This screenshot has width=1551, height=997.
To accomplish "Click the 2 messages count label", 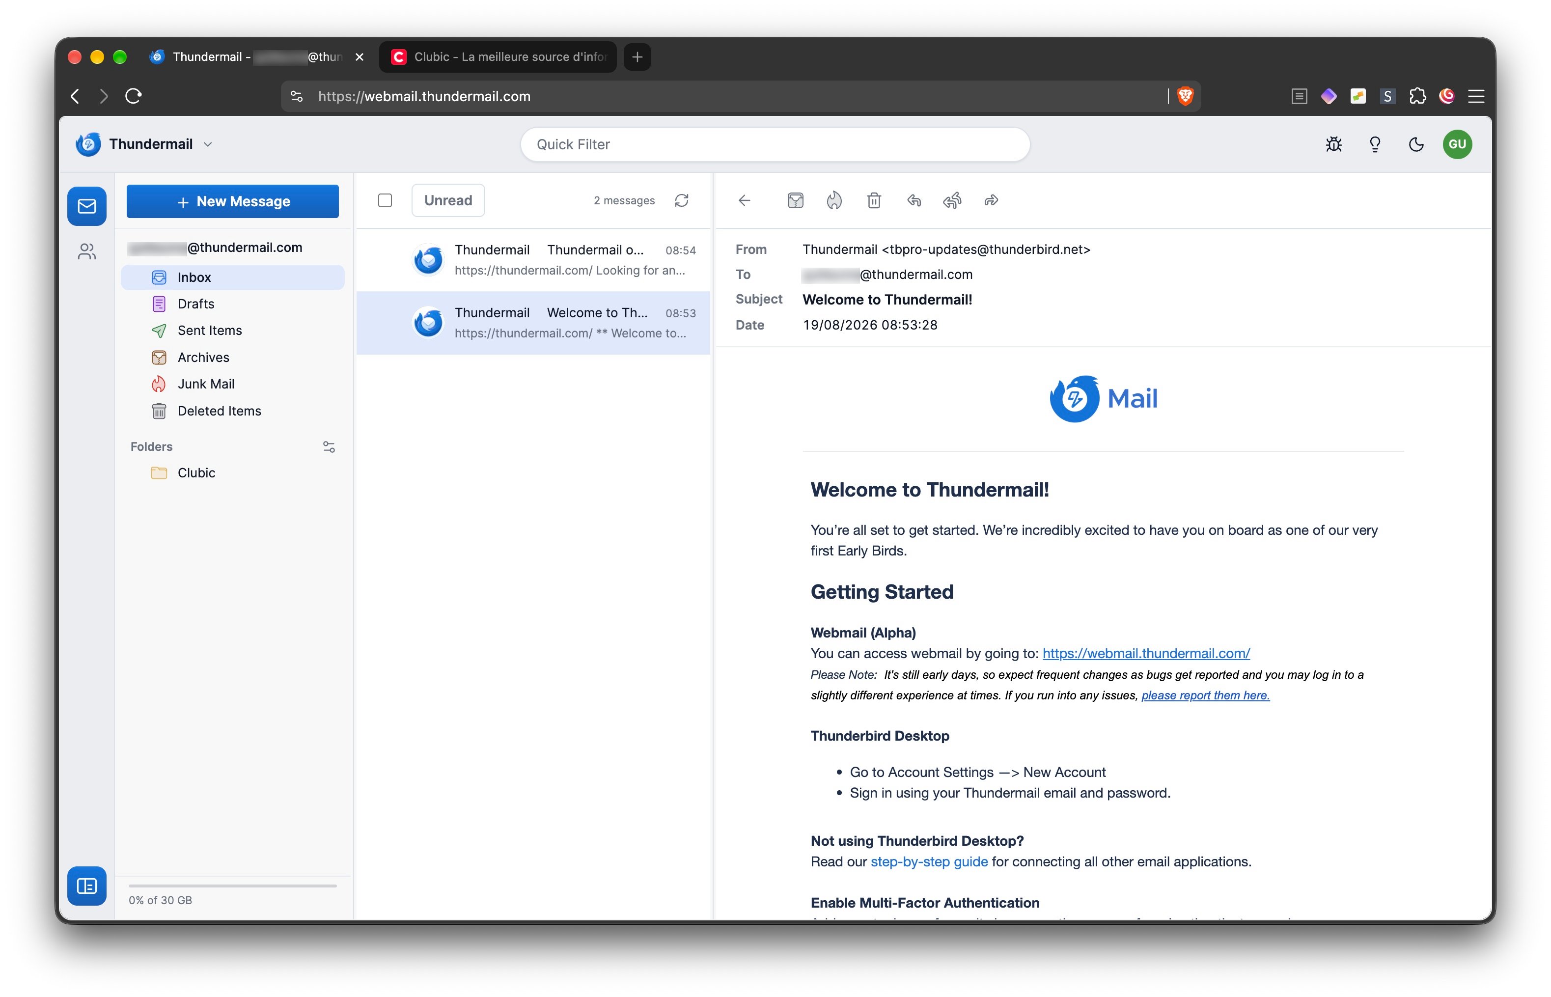I will click(624, 200).
